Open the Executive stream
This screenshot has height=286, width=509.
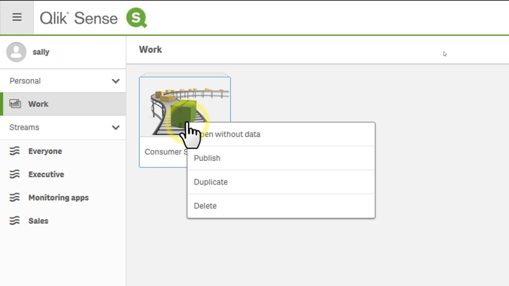click(63, 175)
